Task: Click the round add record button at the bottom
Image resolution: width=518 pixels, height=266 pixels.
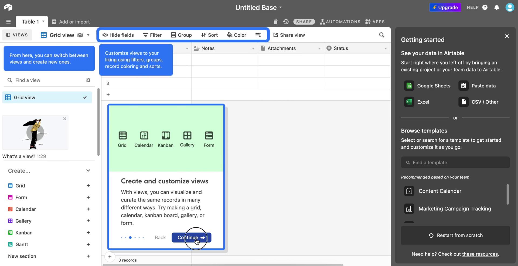Action: tap(110, 257)
